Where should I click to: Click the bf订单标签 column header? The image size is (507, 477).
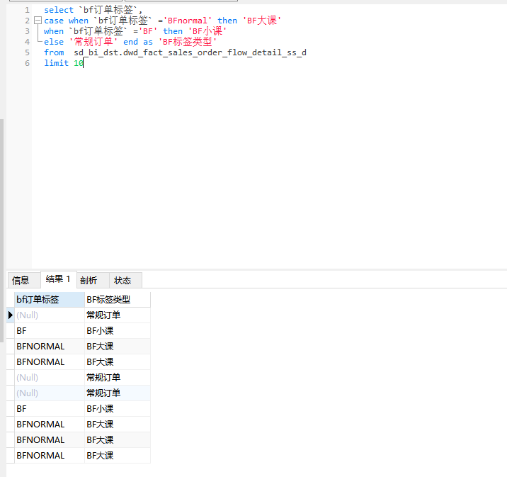coord(50,300)
